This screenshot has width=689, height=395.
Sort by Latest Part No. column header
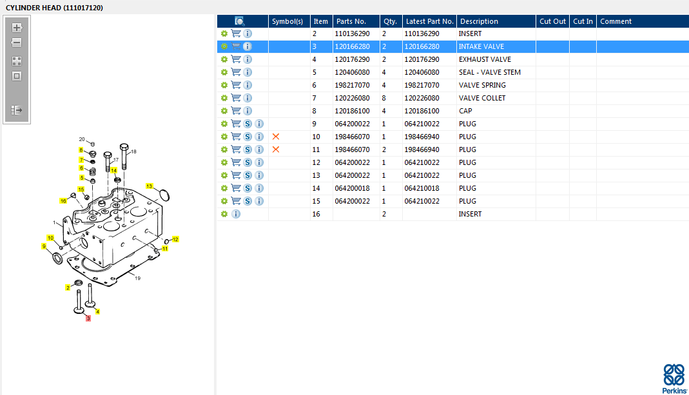429,21
